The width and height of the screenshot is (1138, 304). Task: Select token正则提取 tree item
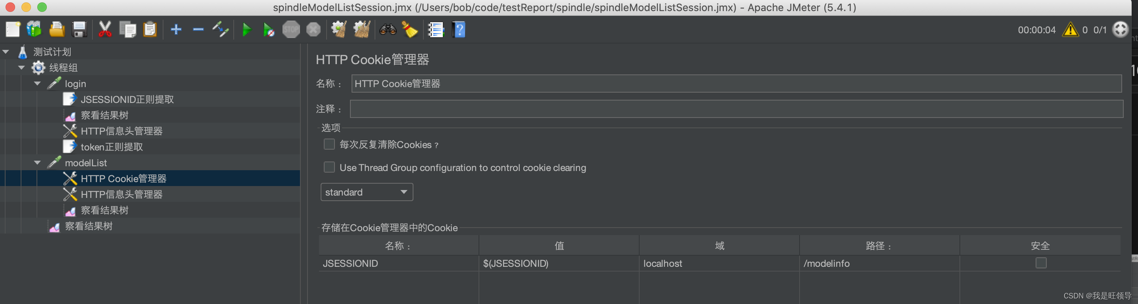click(x=112, y=147)
